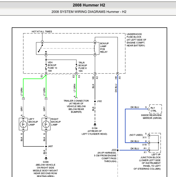This screenshot has height=177, width=176.
Task: Click the "UNDERHOOD FUSE BLOCK" description text
Action: tap(136, 40)
